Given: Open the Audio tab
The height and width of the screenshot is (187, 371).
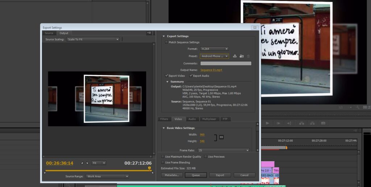Looking at the screenshot, I should [x=192, y=119].
